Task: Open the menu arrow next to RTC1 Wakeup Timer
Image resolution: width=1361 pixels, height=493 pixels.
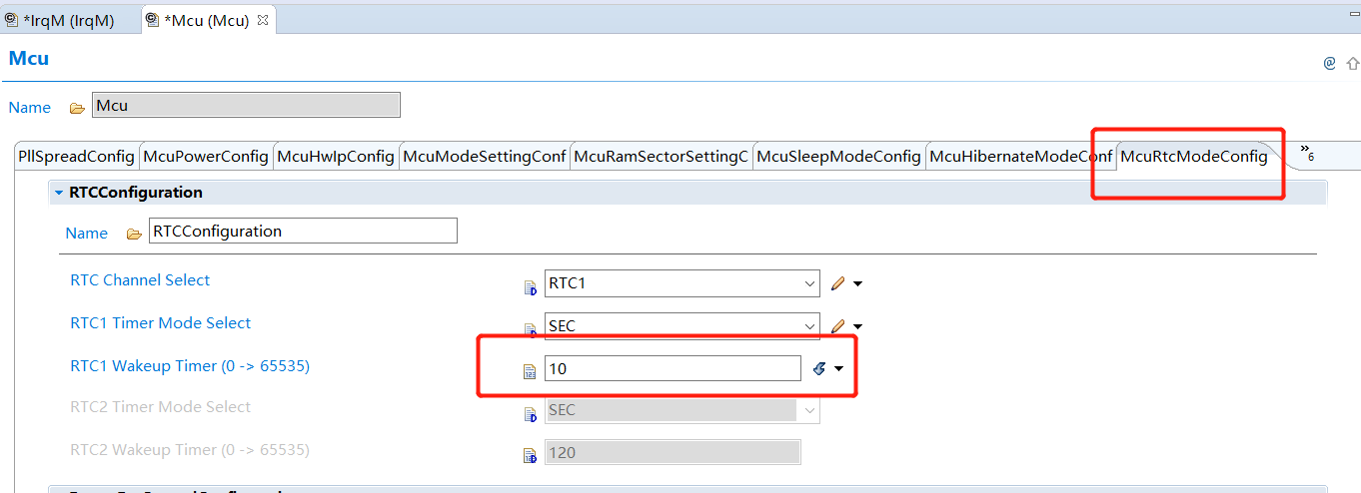Action: click(x=838, y=369)
